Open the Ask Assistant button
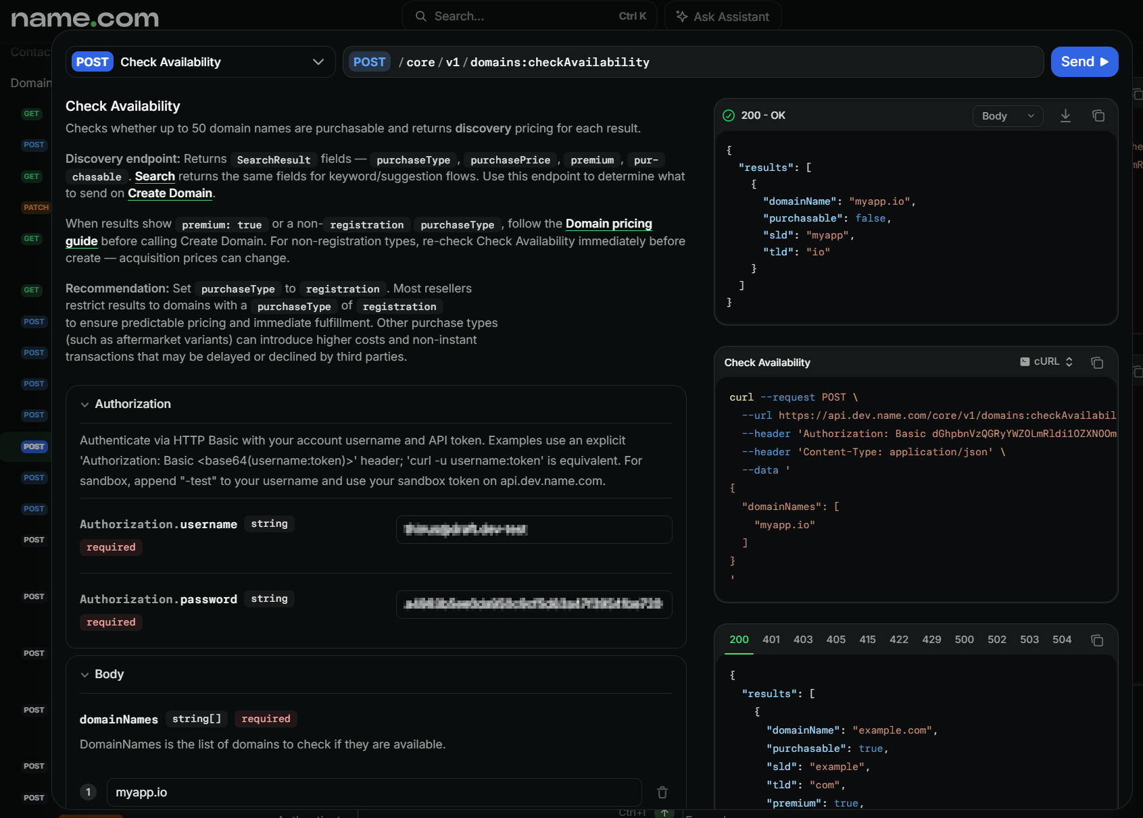 (723, 16)
